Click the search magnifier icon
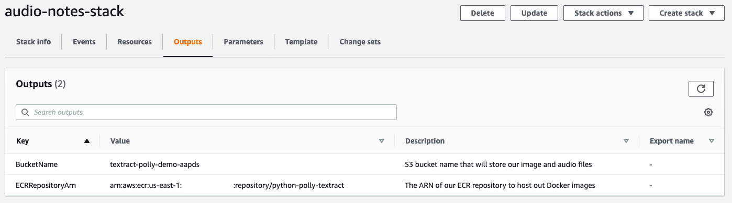The height and width of the screenshot is (203, 732). [25, 112]
